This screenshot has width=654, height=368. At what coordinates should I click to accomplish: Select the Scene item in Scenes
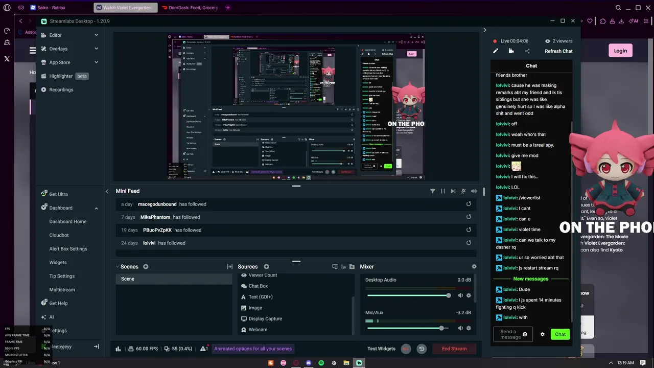pos(174,279)
